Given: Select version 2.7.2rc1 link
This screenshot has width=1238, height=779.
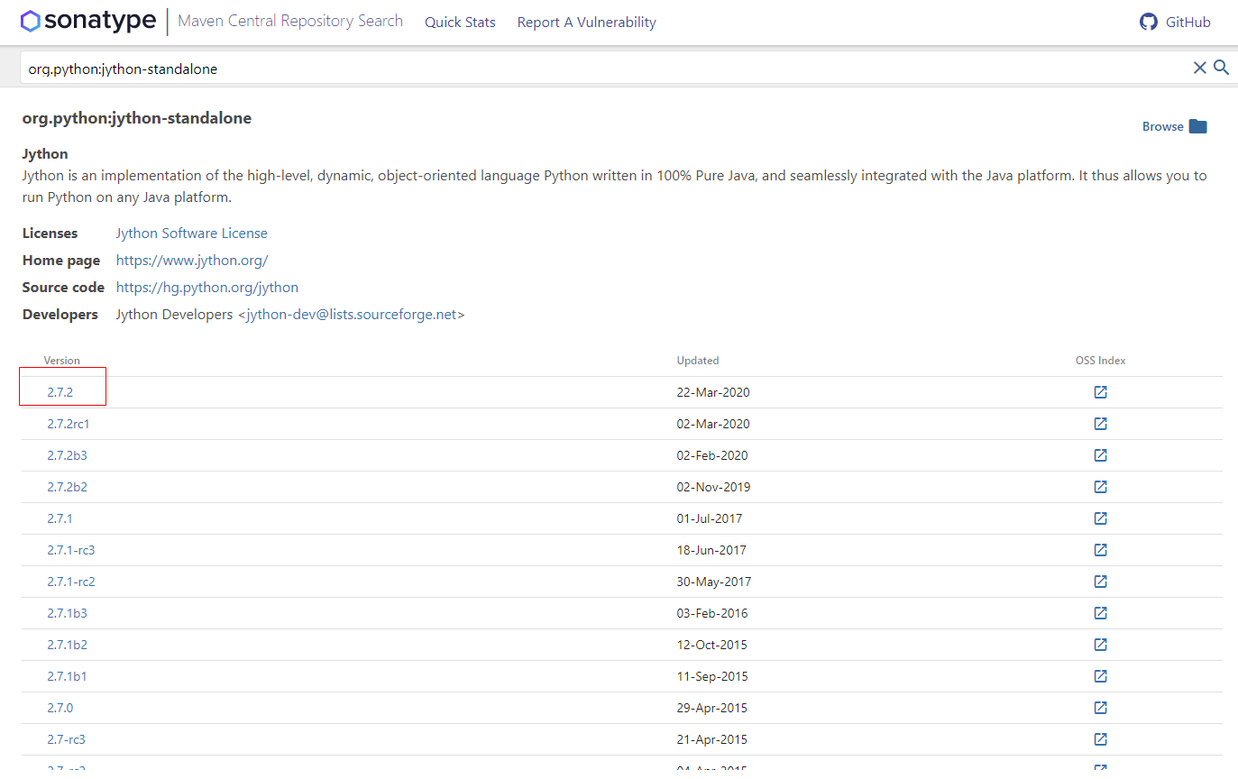Looking at the screenshot, I should tap(69, 424).
